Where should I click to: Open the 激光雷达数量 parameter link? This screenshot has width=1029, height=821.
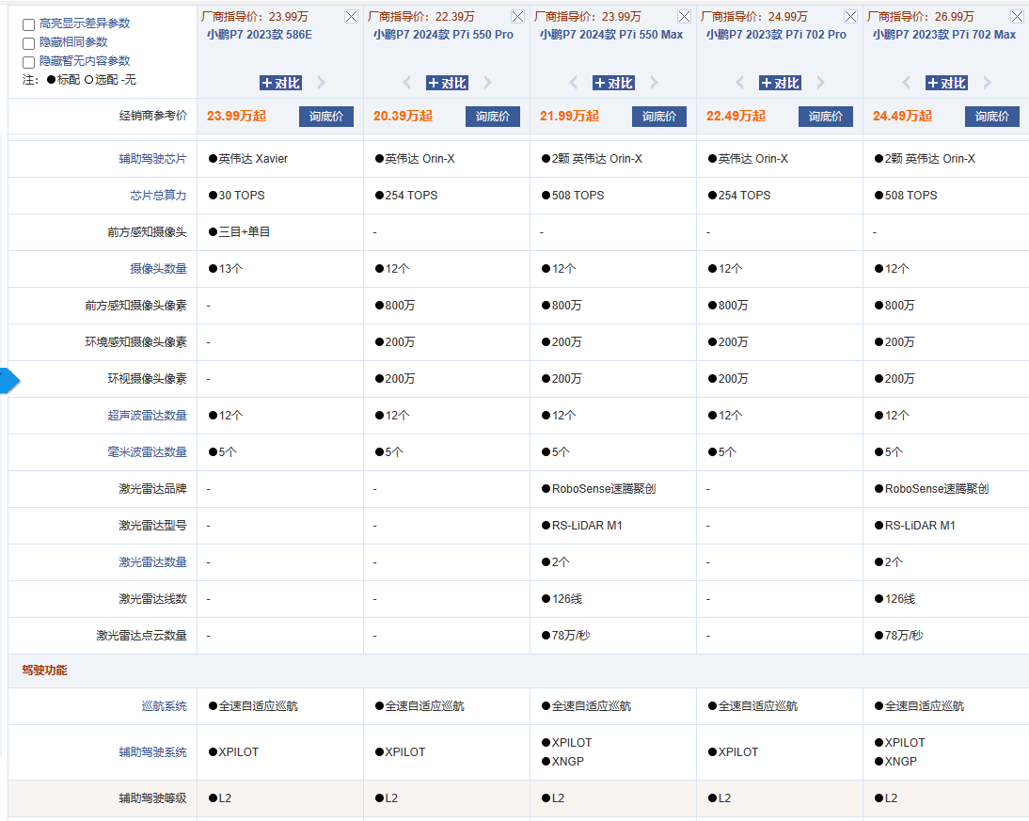point(153,562)
